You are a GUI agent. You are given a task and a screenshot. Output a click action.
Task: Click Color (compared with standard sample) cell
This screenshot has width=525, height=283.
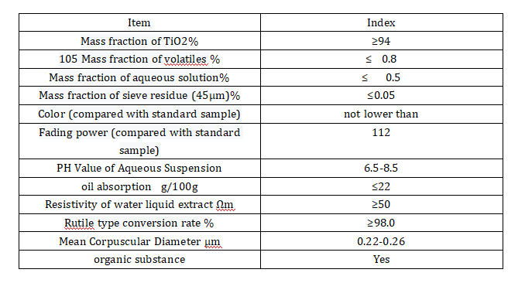[x=139, y=114]
